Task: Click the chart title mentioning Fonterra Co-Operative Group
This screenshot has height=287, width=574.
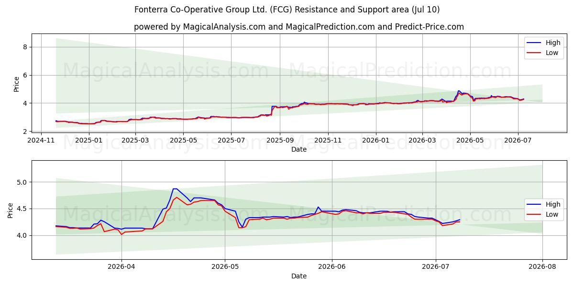Action: tap(287, 10)
